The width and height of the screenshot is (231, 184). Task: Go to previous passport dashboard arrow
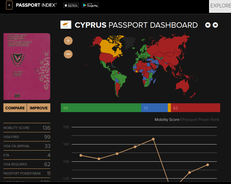208,25
